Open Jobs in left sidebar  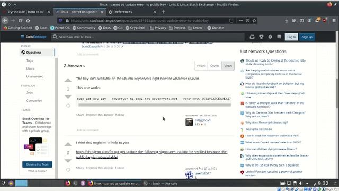pyautogui.click(x=30, y=92)
